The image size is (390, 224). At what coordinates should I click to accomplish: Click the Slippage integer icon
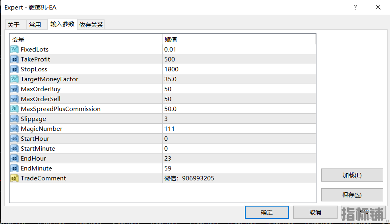(x=14, y=119)
